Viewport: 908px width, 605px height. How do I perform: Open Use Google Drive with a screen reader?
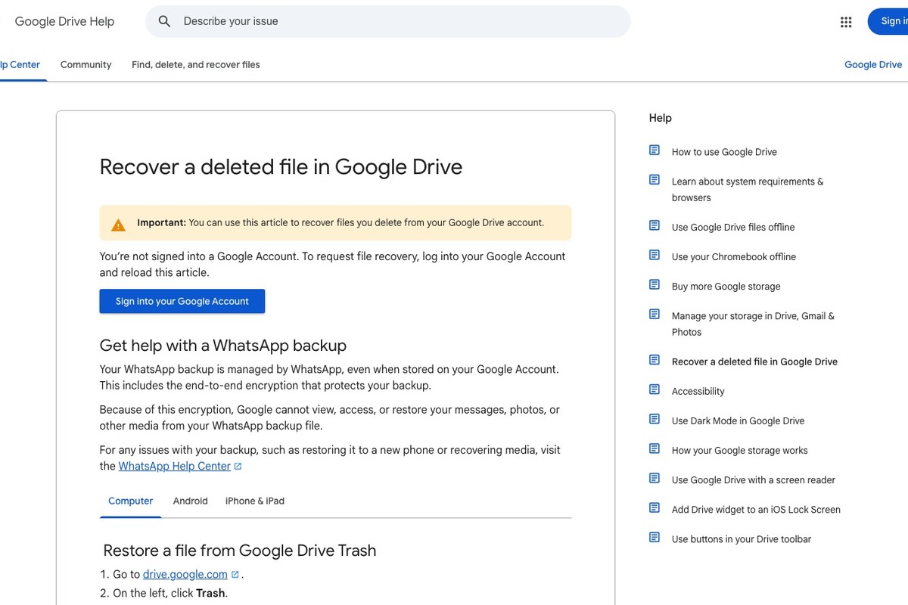tap(754, 479)
